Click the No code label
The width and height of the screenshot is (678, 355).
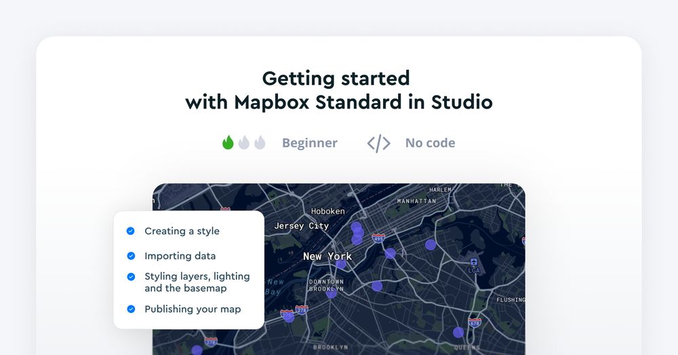(431, 143)
